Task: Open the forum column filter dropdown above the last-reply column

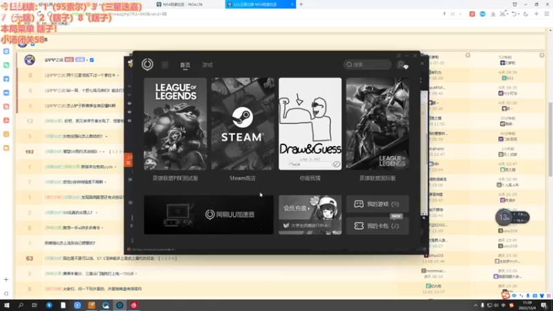Action: pos(542,55)
